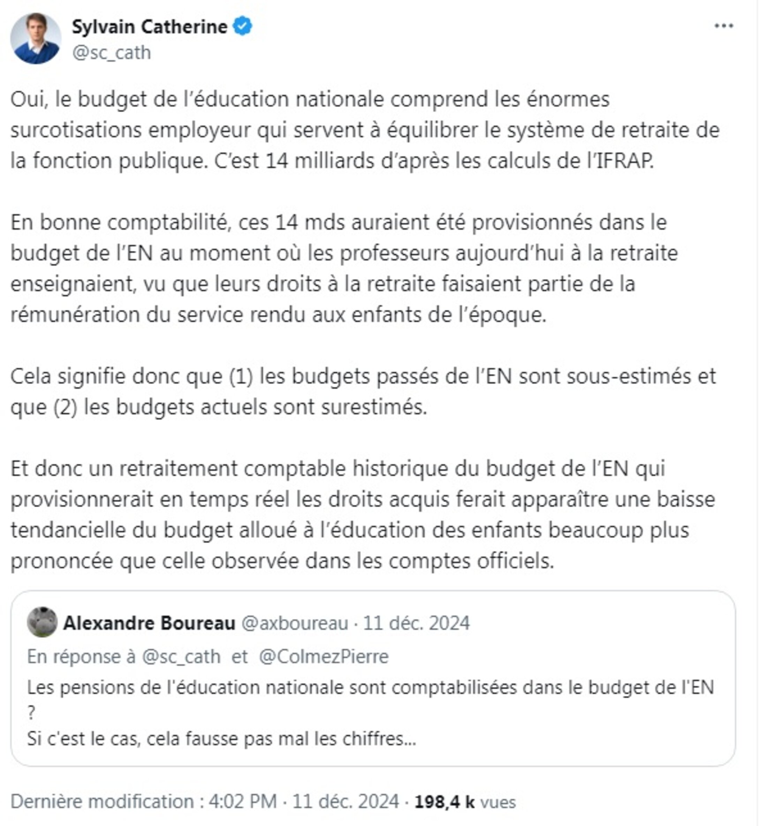Screen dimensions: 767x826
Task: Open the @sc_cath handle under author name
Action: 112,53
